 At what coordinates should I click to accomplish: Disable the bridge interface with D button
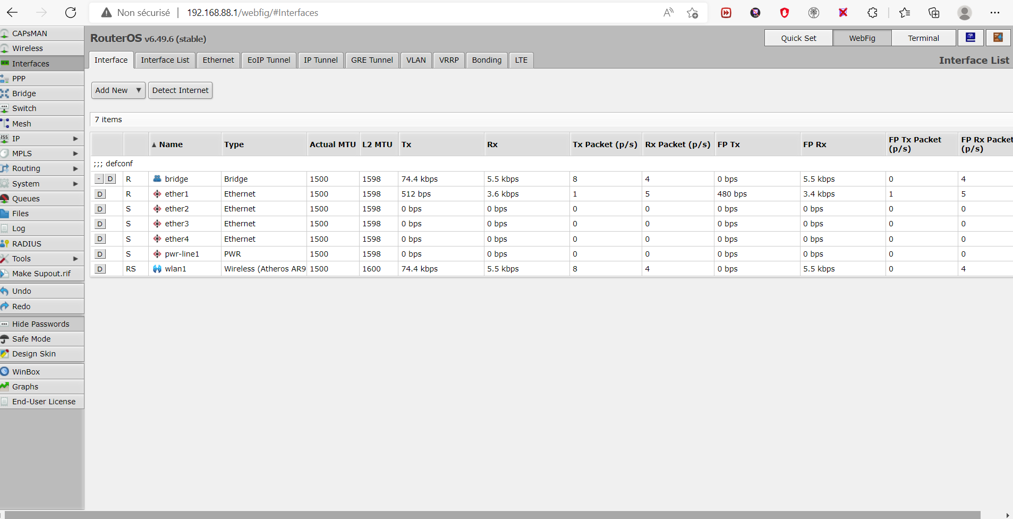[110, 179]
